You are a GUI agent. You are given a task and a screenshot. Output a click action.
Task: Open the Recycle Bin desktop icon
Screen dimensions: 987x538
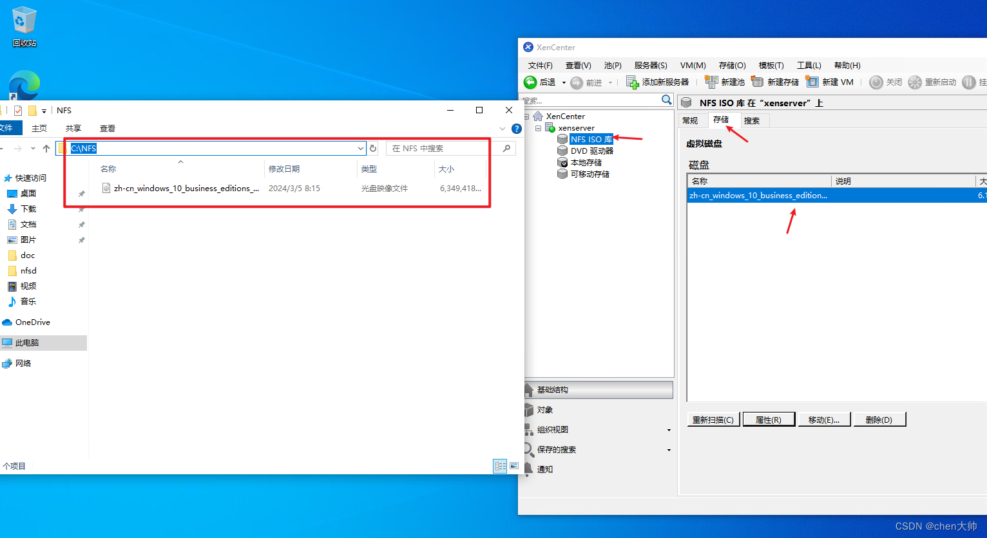pyautogui.click(x=24, y=26)
